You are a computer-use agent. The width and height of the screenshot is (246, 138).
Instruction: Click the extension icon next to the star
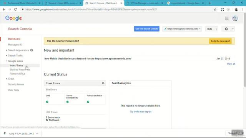(x=222, y=9)
